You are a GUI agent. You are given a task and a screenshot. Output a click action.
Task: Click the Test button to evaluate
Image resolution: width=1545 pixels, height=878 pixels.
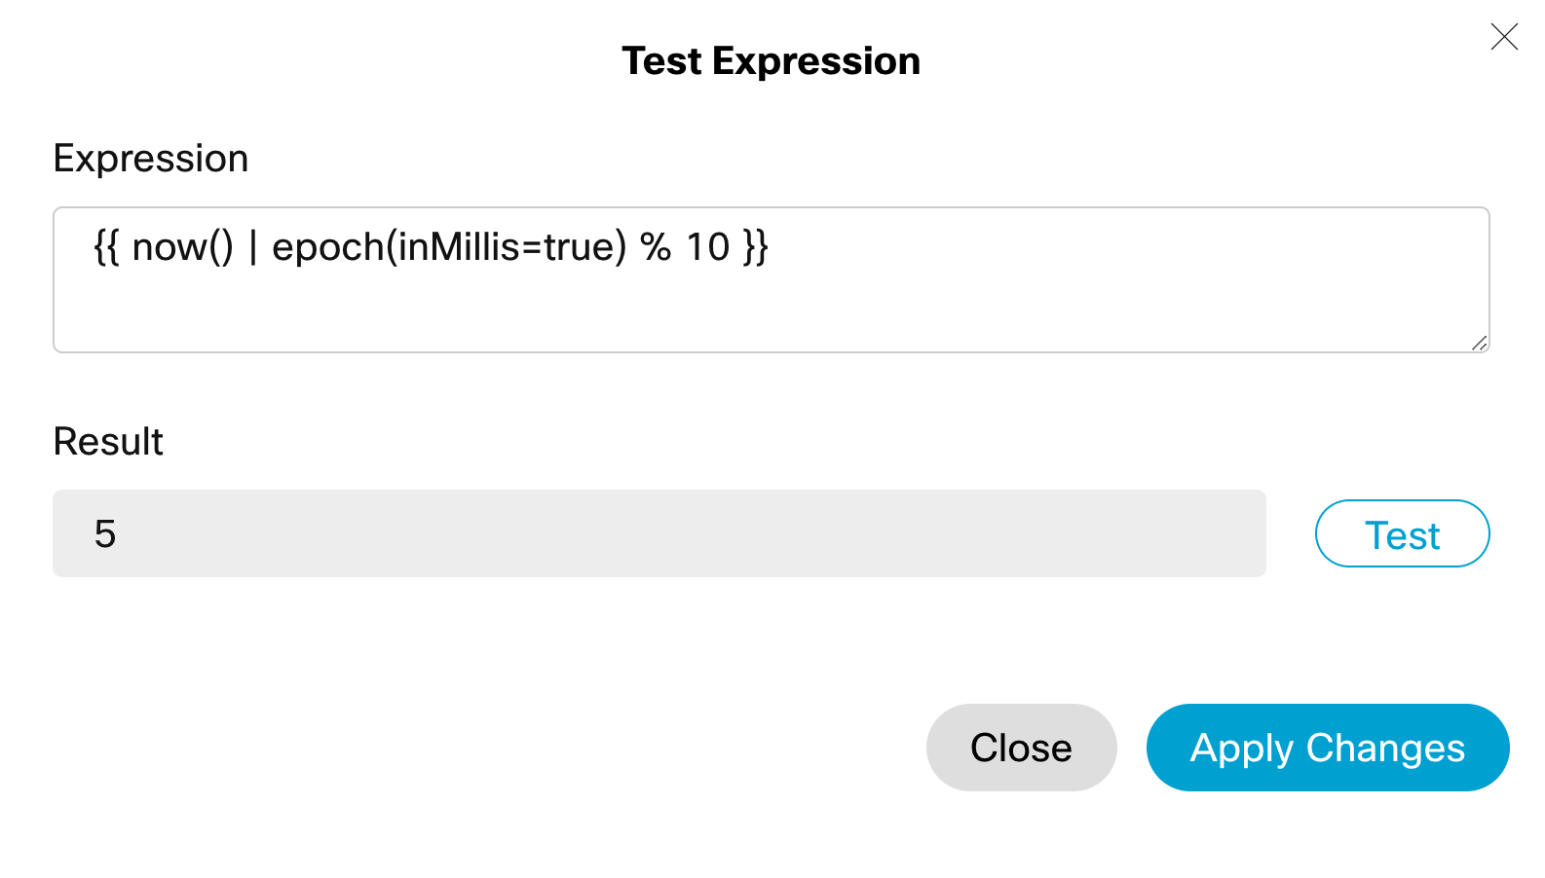(x=1402, y=534)
